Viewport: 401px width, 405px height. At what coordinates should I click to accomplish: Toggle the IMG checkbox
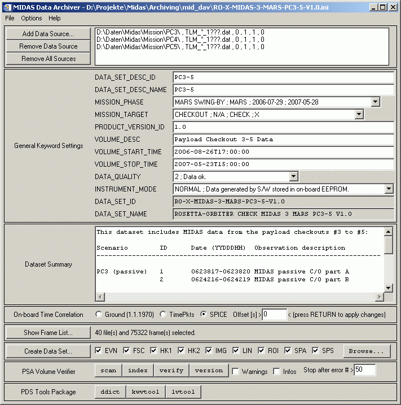click(x=209, y=351)
